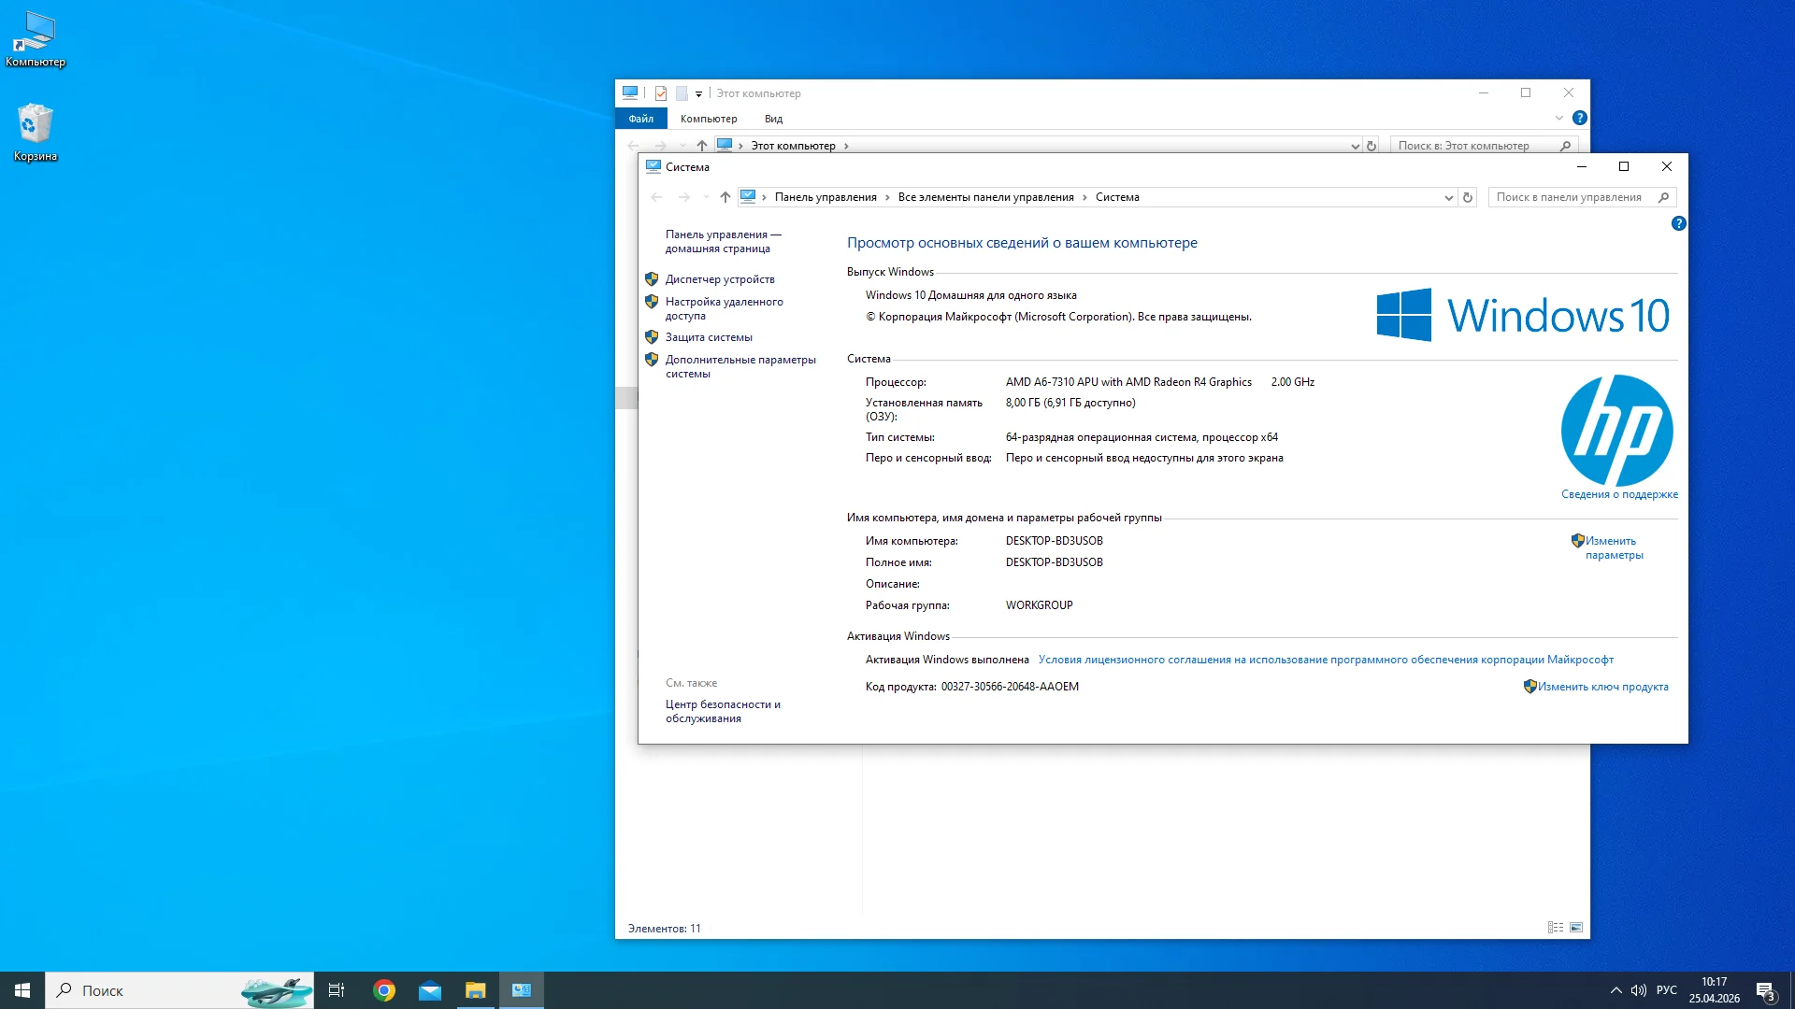Open the Корзина recycle bin icon
Screen dimensions: 1795x1009
coord(36,132)
